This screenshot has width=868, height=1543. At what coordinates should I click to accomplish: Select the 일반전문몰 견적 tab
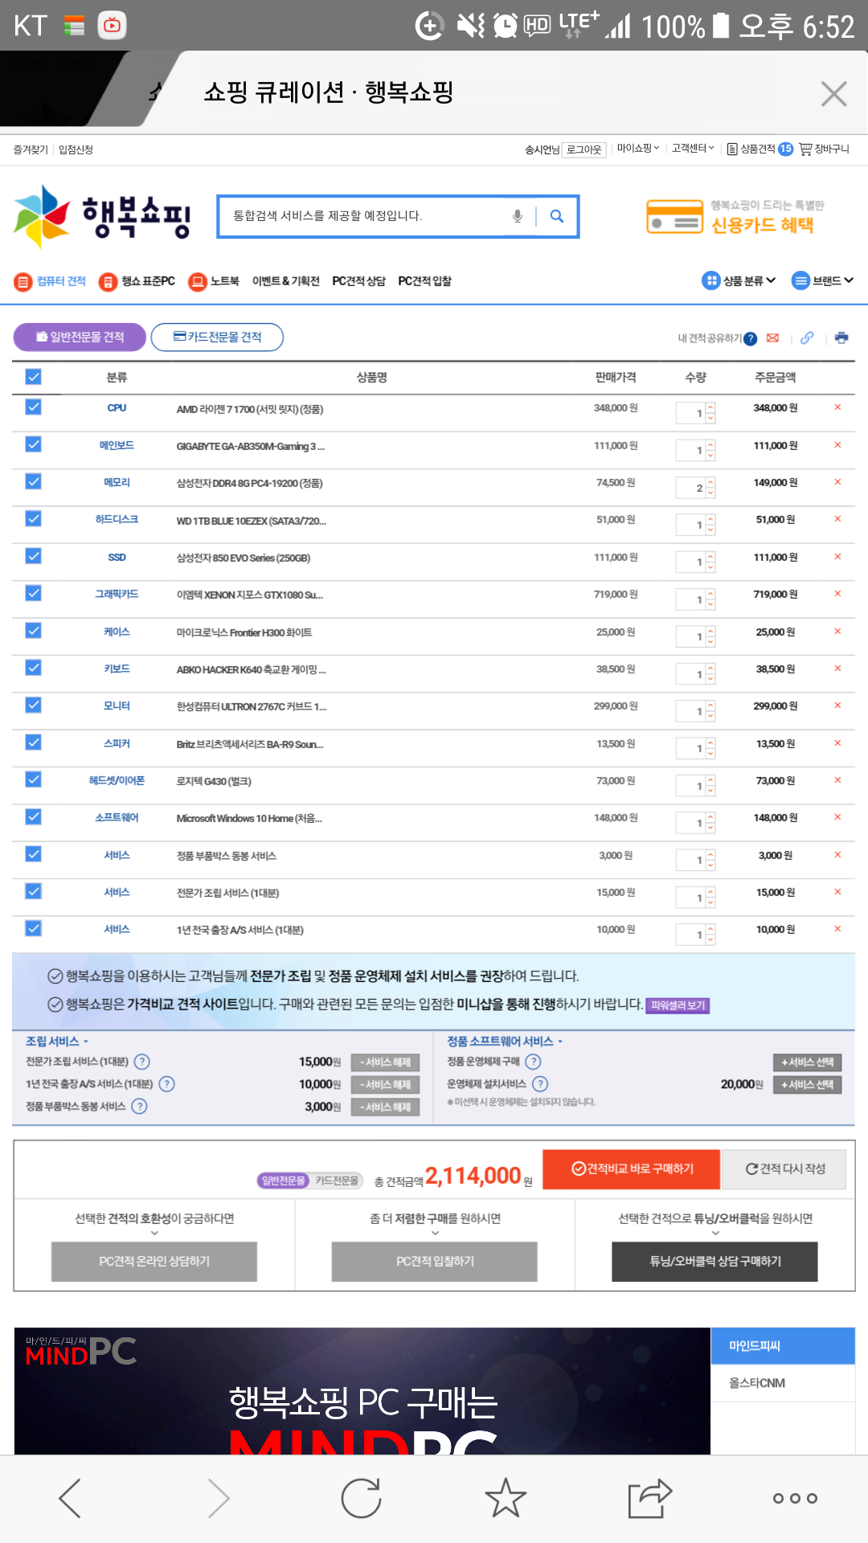pyautogui.click(x=80, y=337)
